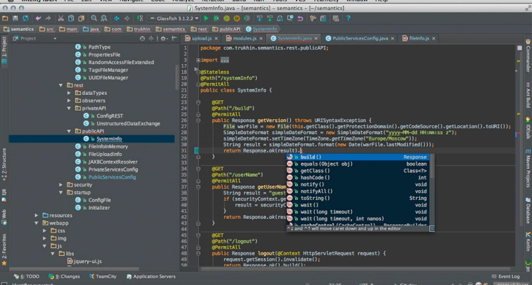Collapse the rest folder in tree
This screenshot has height=285, width=532.
[x=61, y=85]
